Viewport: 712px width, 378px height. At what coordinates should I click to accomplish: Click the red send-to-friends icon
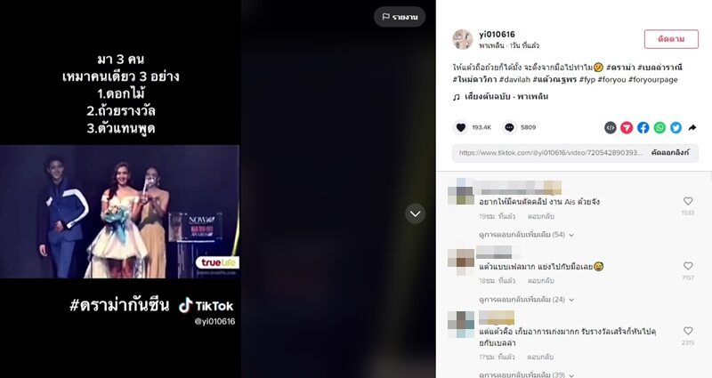pyautogui.click(x=627, y=128)
